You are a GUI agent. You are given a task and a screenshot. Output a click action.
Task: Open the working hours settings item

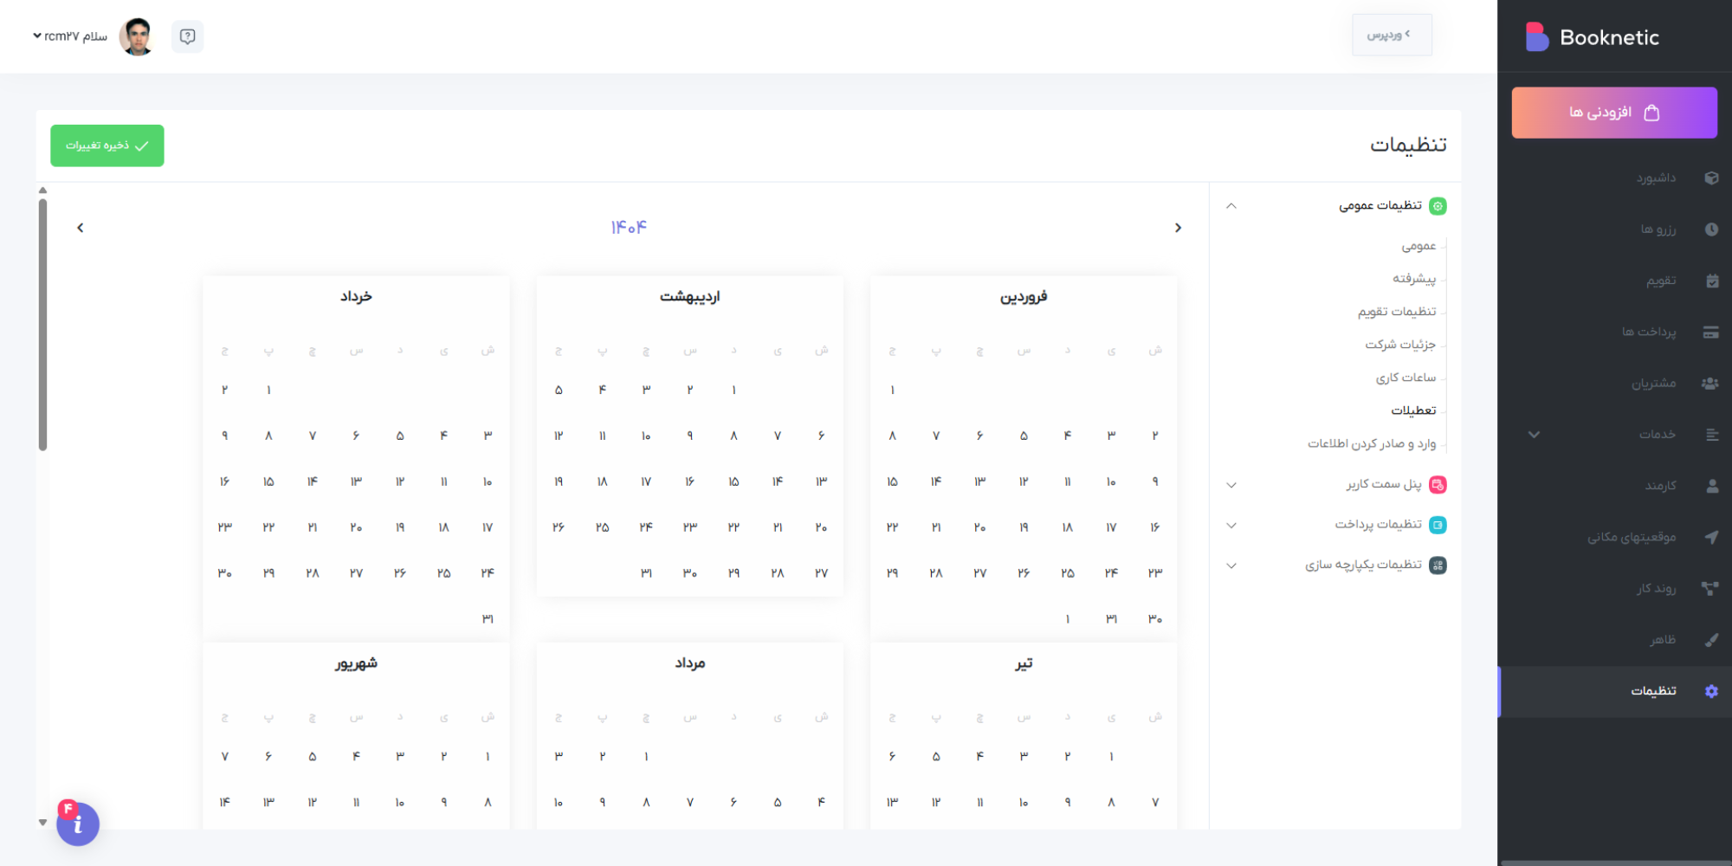point(1406,378)
